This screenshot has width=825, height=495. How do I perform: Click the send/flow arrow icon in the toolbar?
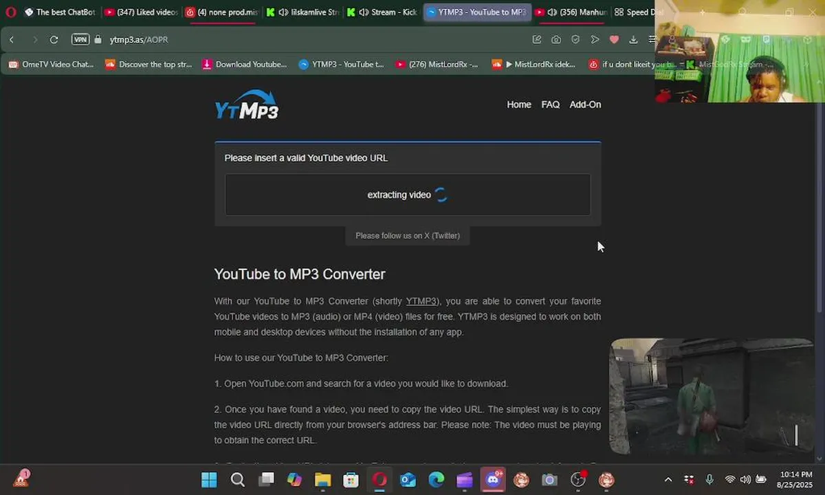(595, 39)
